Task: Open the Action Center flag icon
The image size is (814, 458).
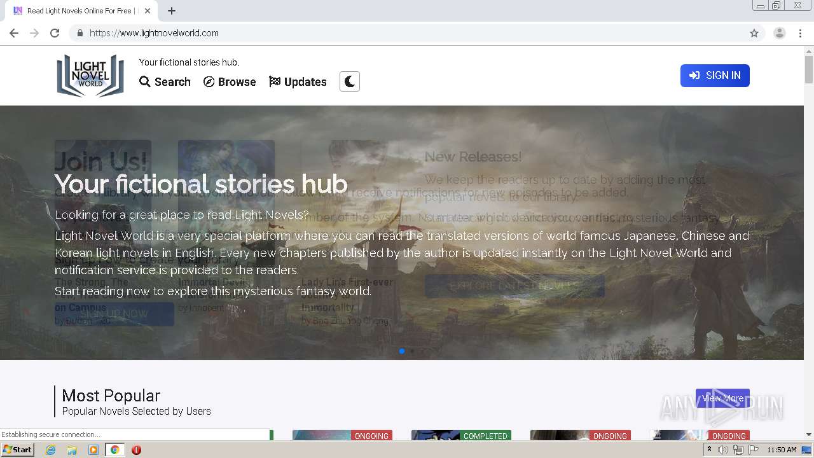Action: 752,450
